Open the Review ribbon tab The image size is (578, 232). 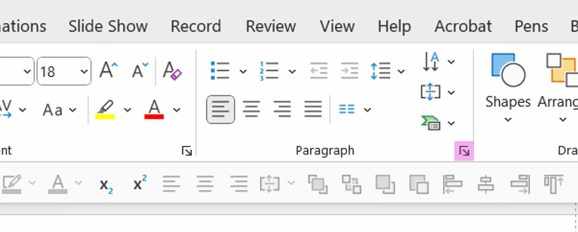click(x=270, y=26)
